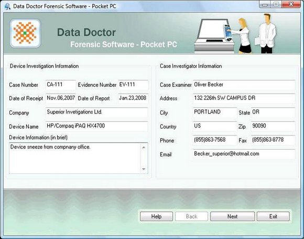Click the Data Doctor orange logo icon
This screenshot has height=239, width=304.
[25, 33]
